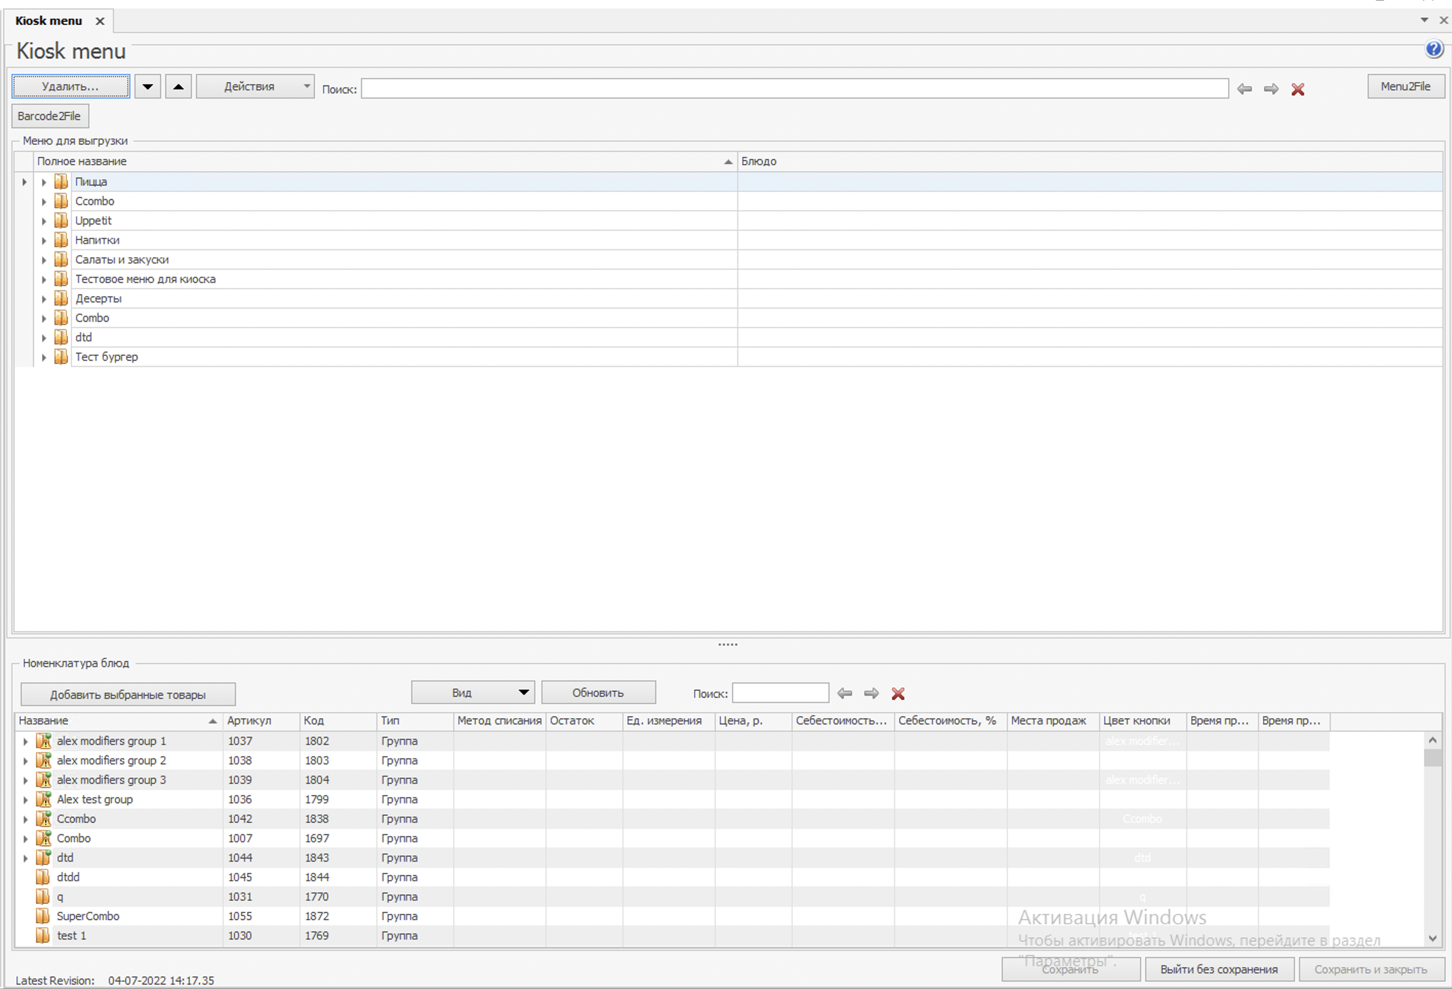Click the group icon of dtdd row
This screenshot has width=1452, height=989.
43,877
